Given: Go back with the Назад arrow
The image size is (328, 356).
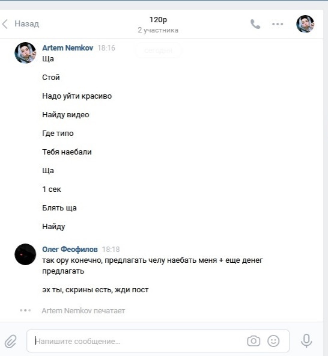Looking at the screenshot, I should click(5, 24).
